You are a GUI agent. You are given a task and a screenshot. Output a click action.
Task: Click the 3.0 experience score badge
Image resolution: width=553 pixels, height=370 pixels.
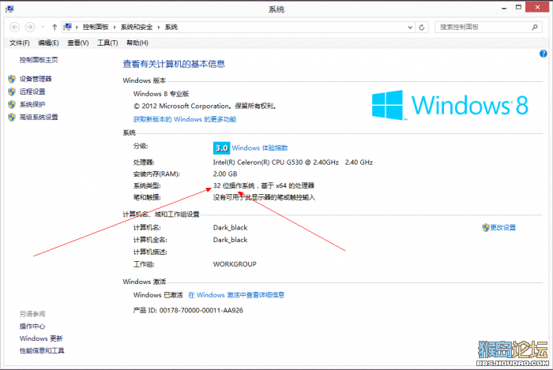tap(221, 148)
